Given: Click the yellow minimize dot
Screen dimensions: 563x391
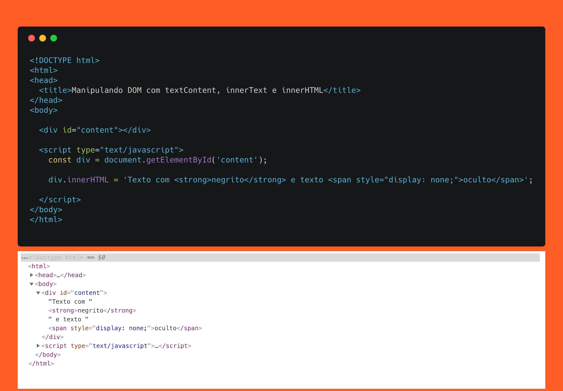Looking at the screenshot, I should (x=43, y=38).
